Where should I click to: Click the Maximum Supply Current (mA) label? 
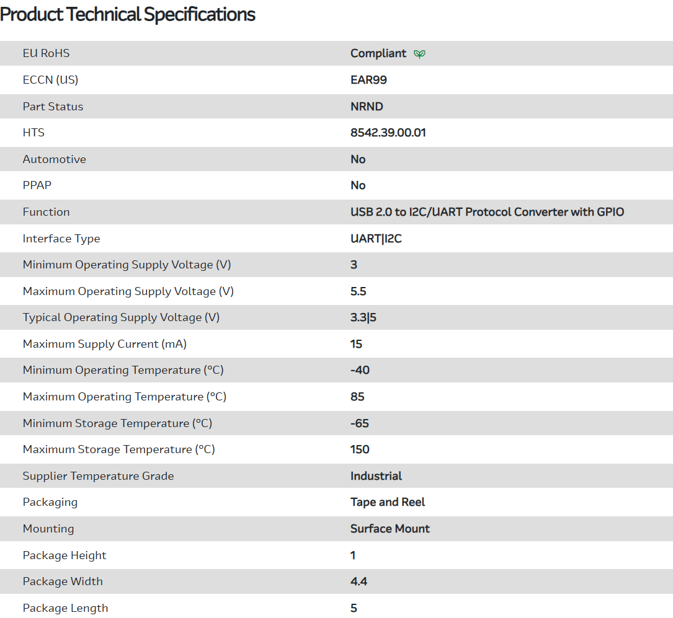pyautogui.click(x=105, y=344)
